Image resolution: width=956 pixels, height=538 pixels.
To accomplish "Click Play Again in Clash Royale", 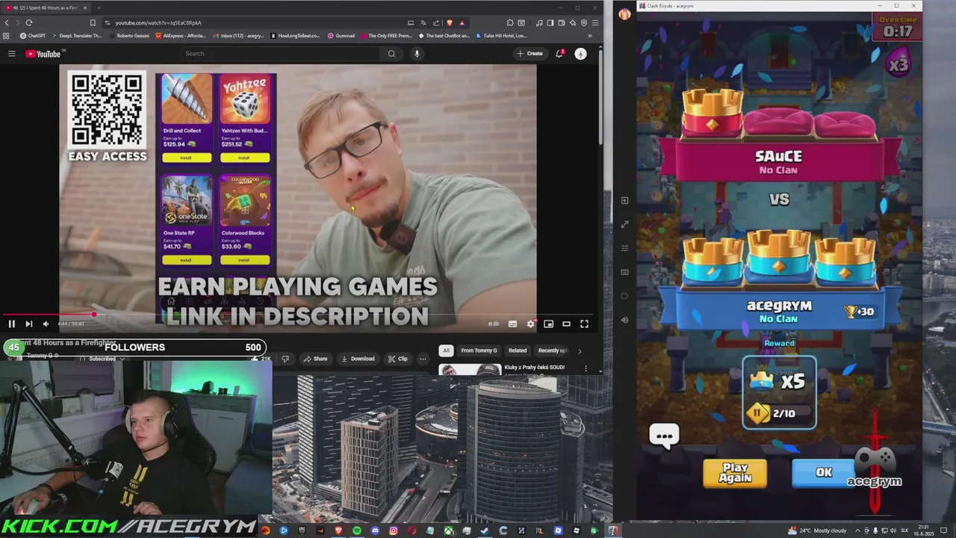I will (x=735, y=473).
